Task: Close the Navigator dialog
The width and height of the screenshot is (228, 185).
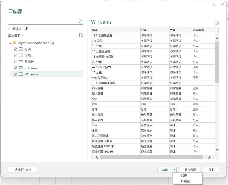Action: [223, 4]
